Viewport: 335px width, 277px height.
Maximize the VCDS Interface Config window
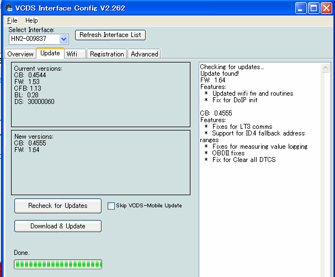(x=313, y=8)
